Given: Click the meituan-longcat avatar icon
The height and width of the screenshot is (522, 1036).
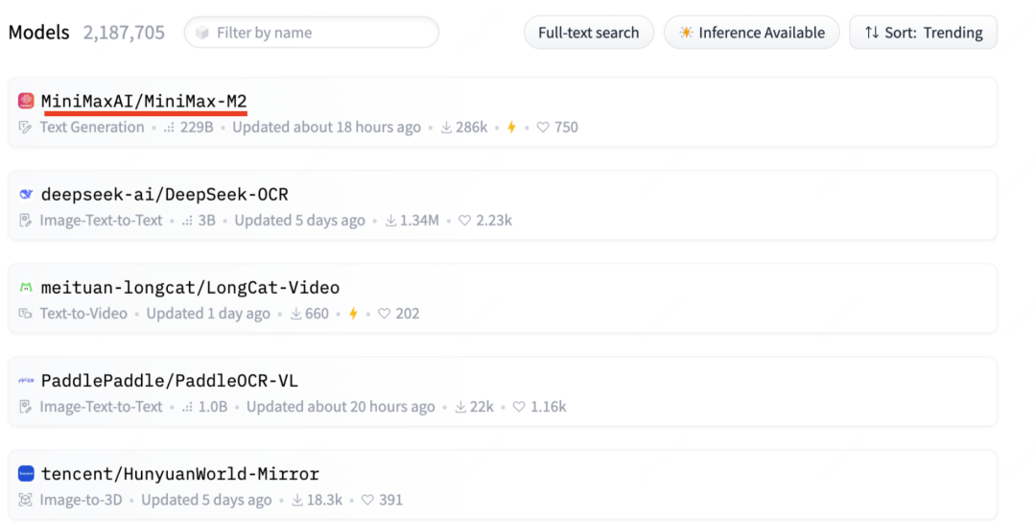Looking at the screenshot, I should 26,288.
